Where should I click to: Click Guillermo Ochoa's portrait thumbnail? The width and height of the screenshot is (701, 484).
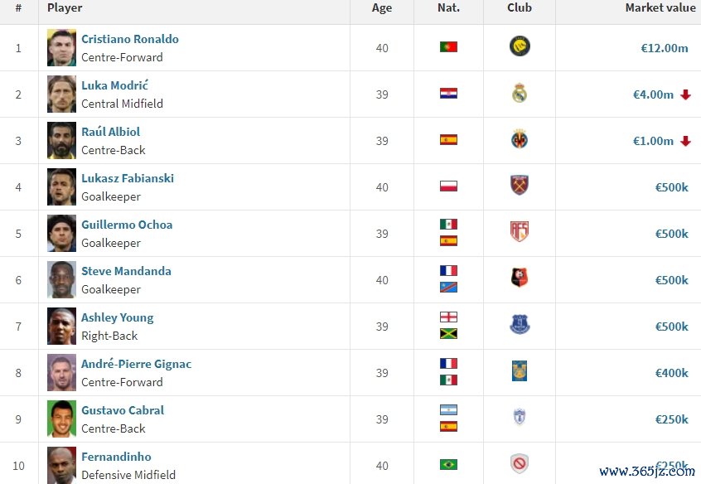tap(61, 233)
